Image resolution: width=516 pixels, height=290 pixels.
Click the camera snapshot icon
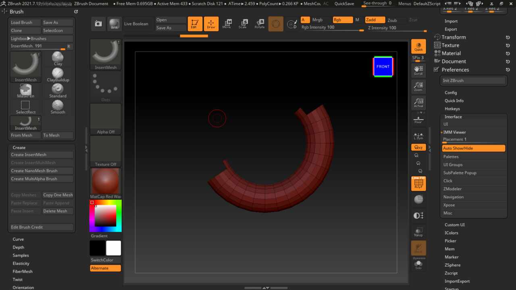tap(98, 24)
